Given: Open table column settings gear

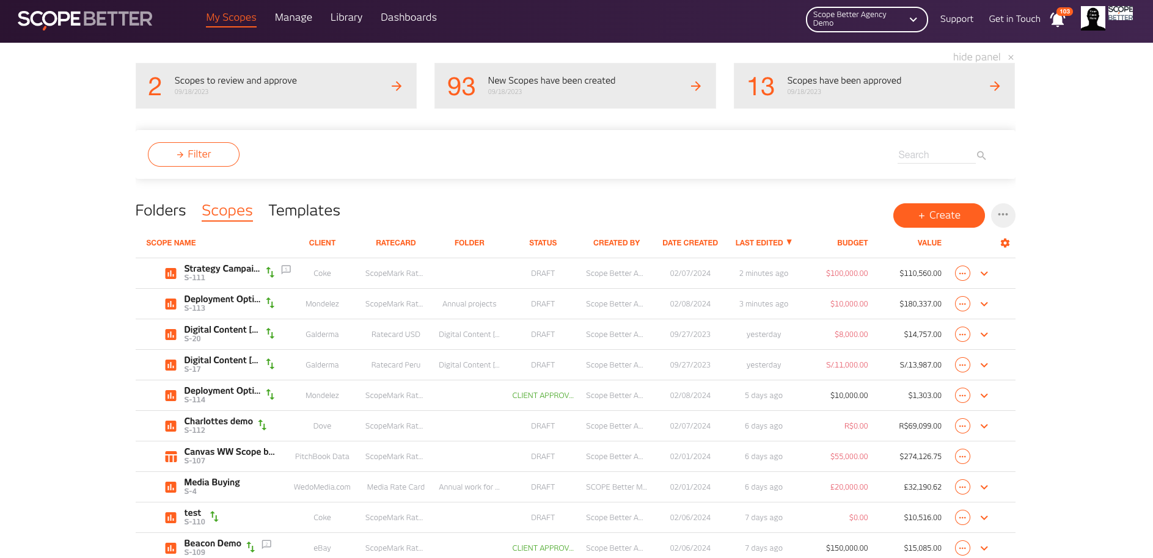Looking at the screenshot, I should 1005,243.
